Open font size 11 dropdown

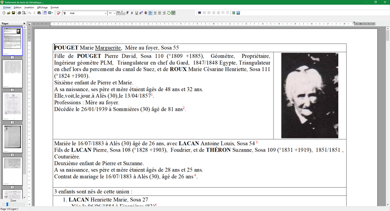pyautogui.click(x=115, y=13)
